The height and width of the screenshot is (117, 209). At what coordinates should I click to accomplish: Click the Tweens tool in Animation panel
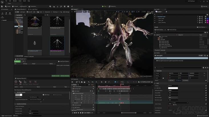(x=10, y=13)
